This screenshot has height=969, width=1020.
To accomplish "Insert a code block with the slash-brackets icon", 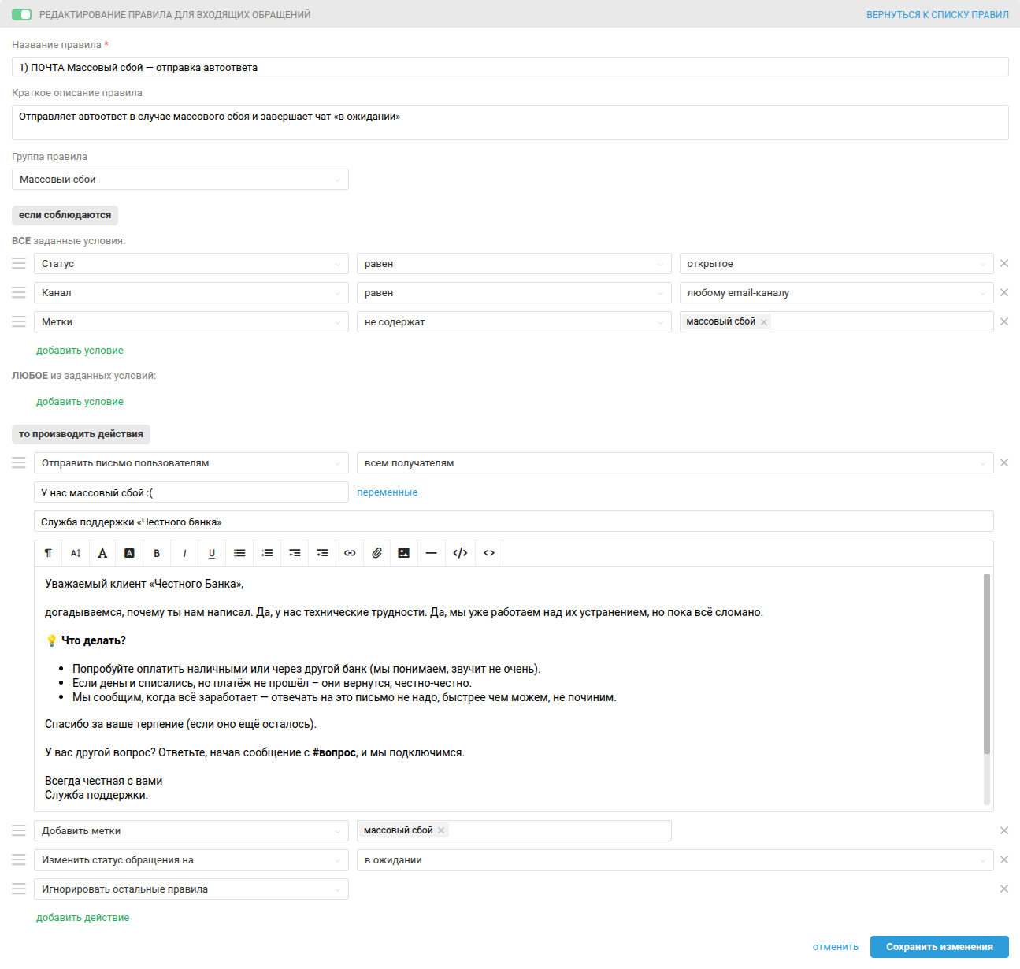I will (460, 553).
